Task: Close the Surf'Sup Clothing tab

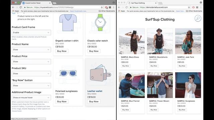Action: pyautogui.click(x=156, y=3)
